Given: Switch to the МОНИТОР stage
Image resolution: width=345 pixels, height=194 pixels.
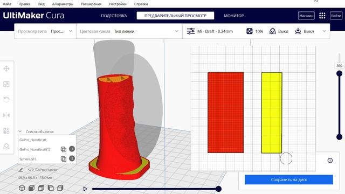Looking at the screenshot, I should tap(233, 16).
